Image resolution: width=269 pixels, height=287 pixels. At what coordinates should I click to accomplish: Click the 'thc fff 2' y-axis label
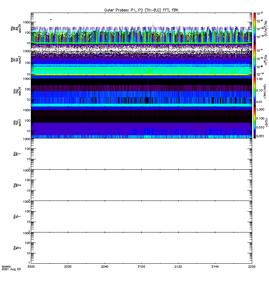point(17,185)
